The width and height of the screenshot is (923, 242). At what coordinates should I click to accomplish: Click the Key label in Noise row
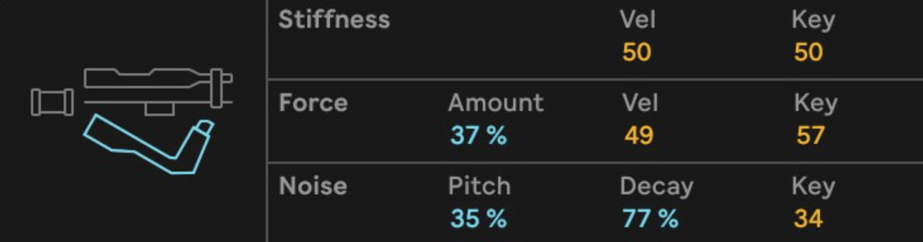(x=813, y=187)
